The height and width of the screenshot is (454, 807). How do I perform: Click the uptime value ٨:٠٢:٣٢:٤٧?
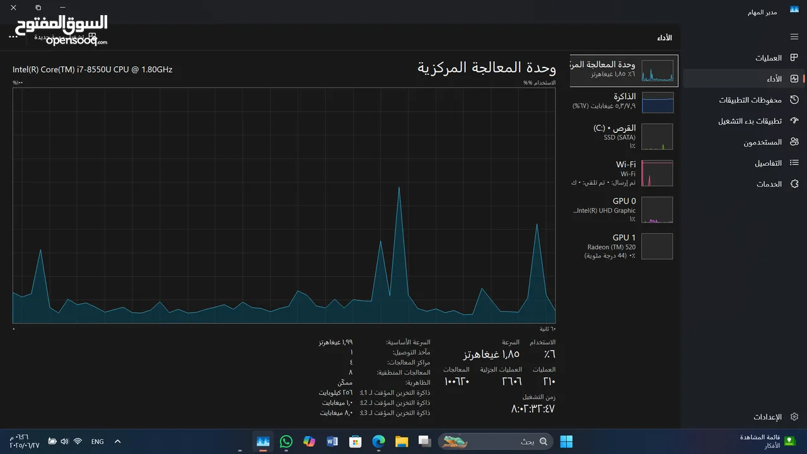[x=533, y=409]
